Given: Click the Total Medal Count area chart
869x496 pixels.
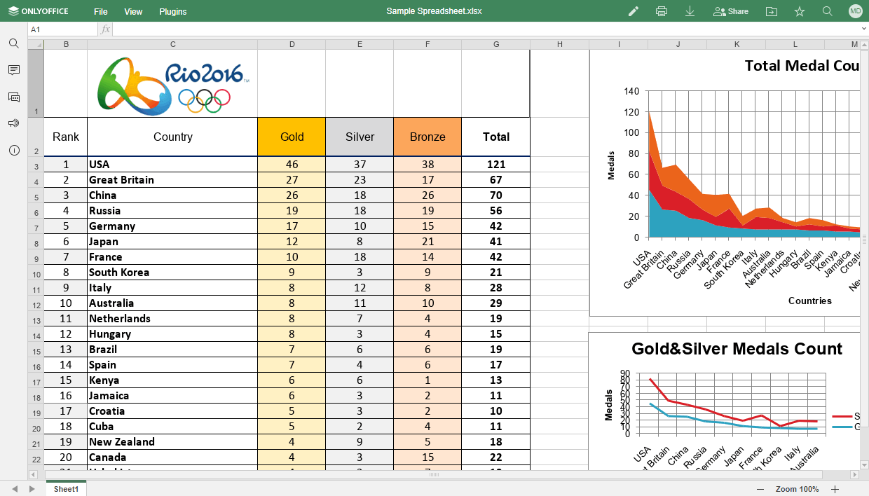Looking at the screenshot, I should 725,184.
